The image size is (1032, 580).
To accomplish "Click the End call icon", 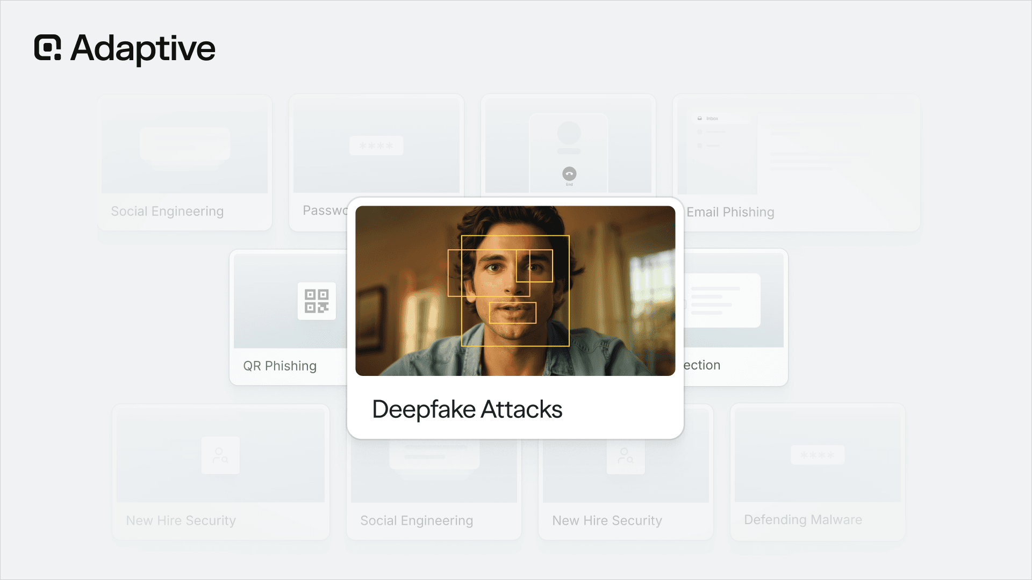I will [569, 173].
